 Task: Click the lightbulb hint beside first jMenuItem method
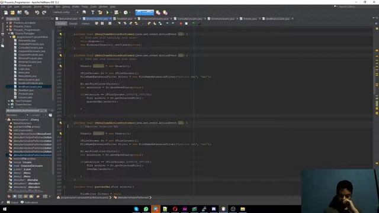pos(60,34)
